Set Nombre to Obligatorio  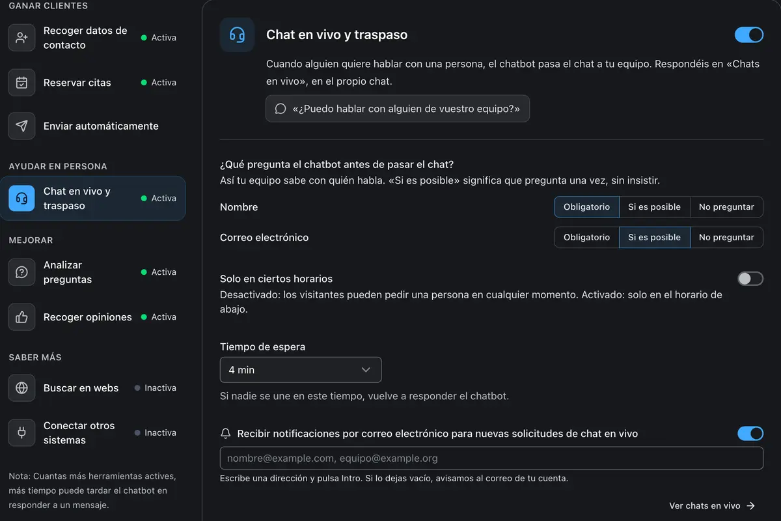tap(586, 207)
